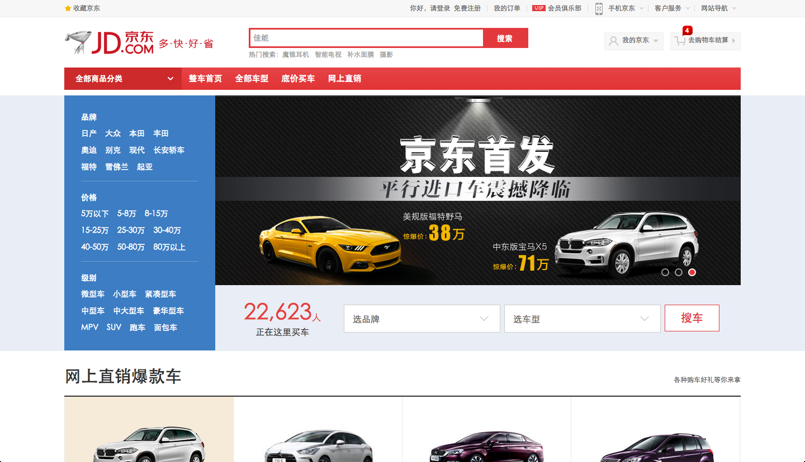Screen dimensions: 805x462
Task: Open the 会员俱乐部 link
Action: click(x=565, y=8)
